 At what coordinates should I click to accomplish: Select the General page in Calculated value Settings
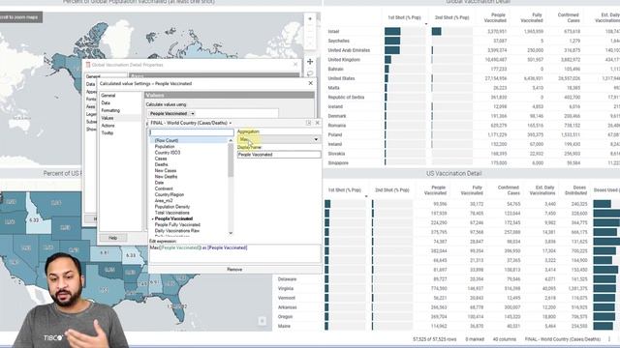[108, 96]
